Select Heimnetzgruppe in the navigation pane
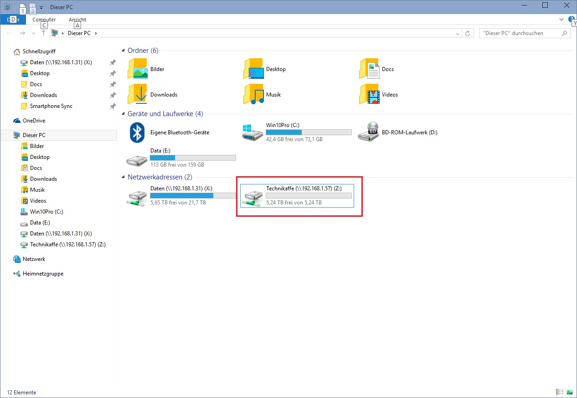 tap(43, 274)
